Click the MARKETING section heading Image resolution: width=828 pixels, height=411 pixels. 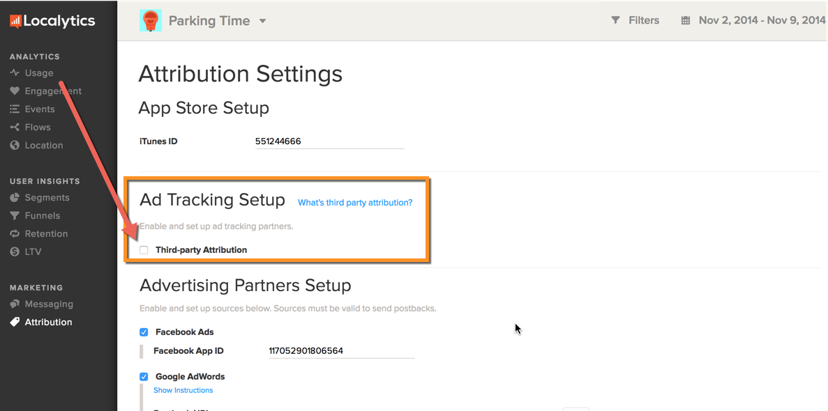pos(36,288)
